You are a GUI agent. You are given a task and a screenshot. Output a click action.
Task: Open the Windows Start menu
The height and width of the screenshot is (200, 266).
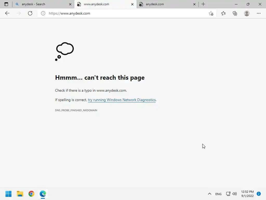click(x=8, y=194)
